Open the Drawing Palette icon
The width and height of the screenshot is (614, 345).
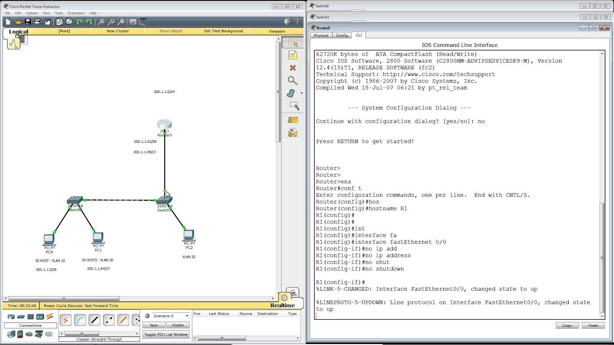(132, 22)
